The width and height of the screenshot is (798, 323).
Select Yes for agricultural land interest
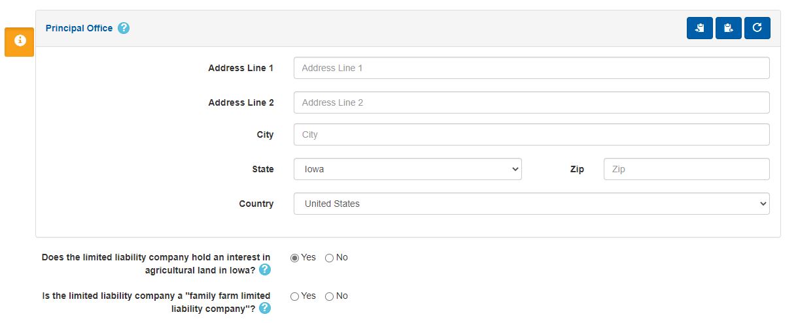pos(295,258)
